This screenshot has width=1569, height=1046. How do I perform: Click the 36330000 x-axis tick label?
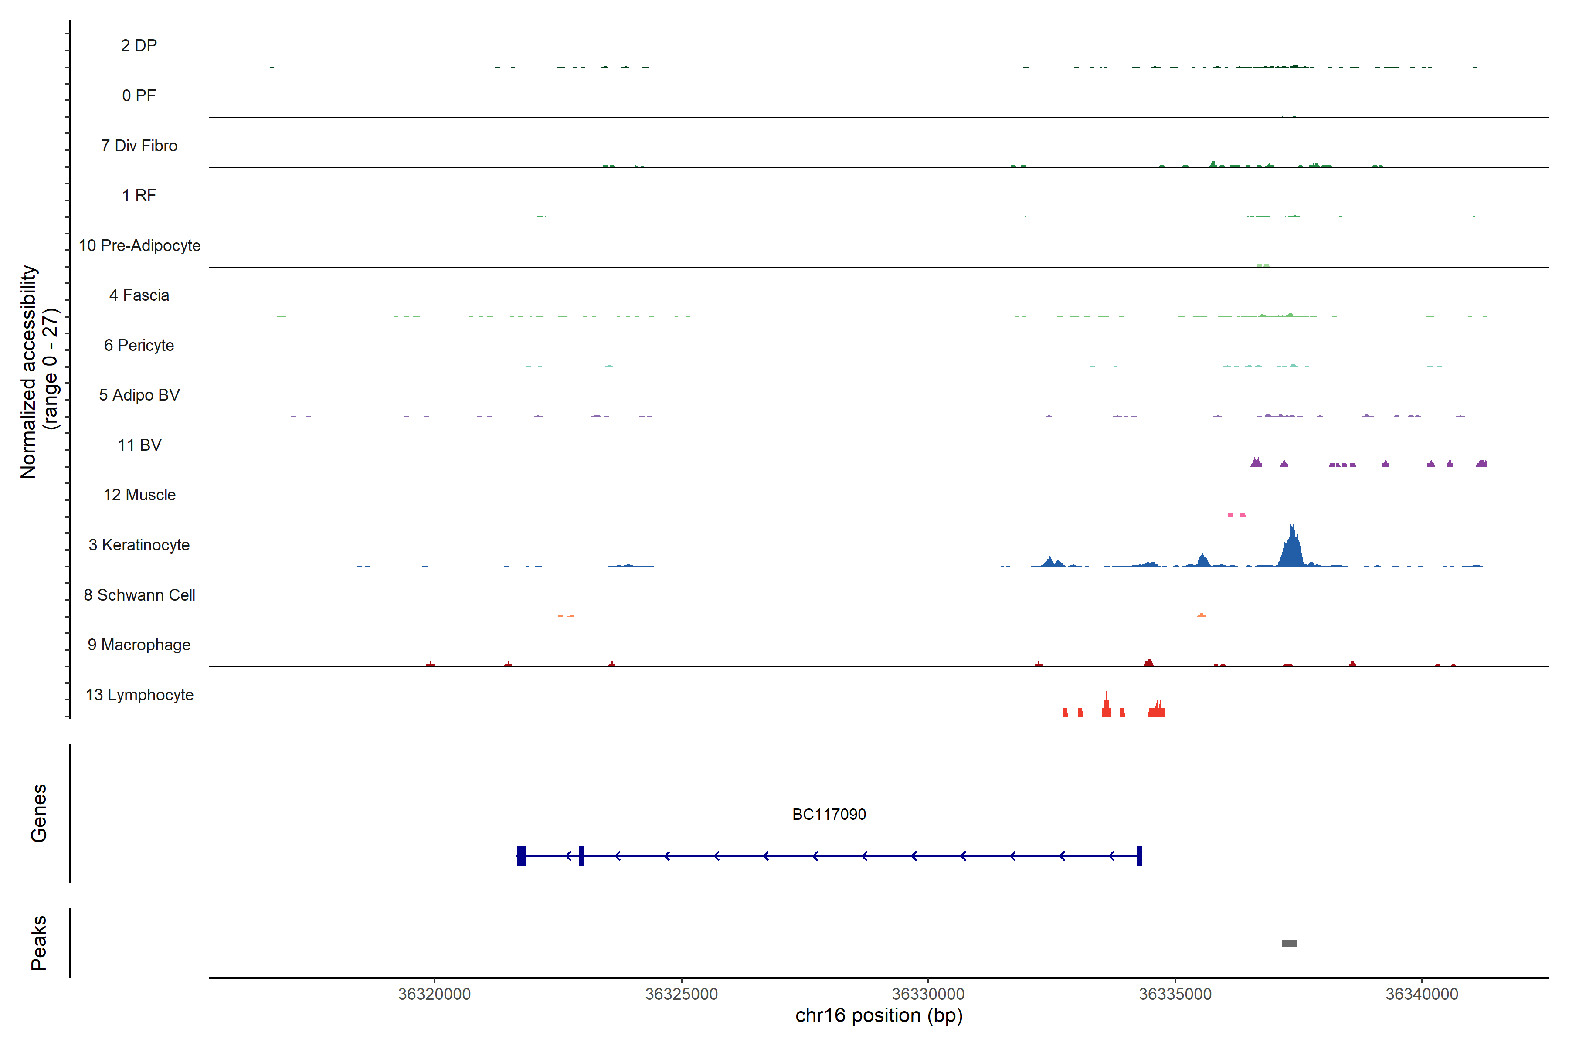[x=928, y=994]
